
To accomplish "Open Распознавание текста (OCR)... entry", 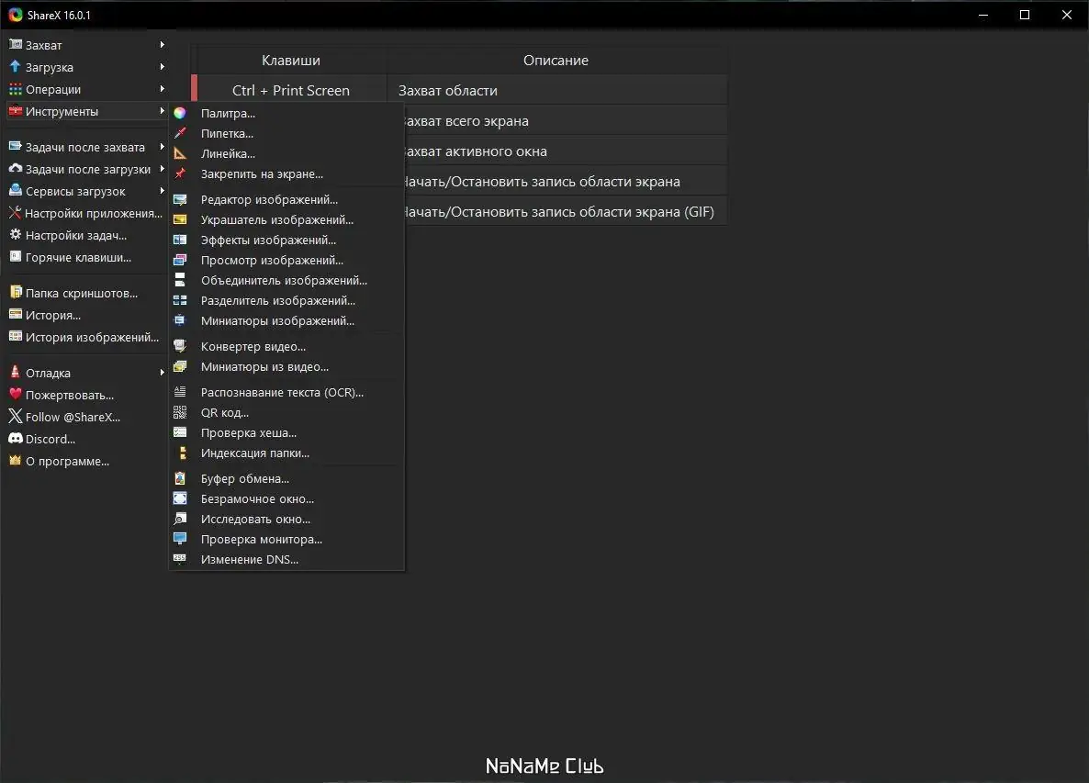I will point(286,392).
